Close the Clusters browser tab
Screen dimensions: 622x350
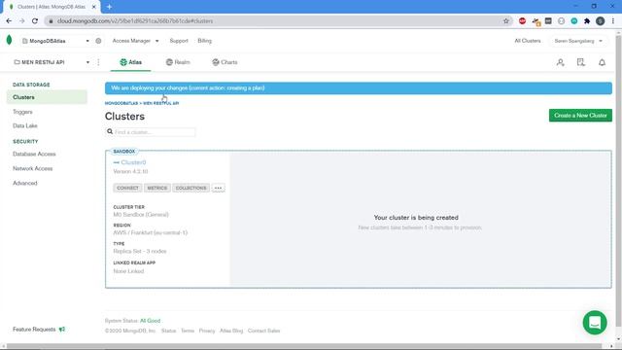94,7
